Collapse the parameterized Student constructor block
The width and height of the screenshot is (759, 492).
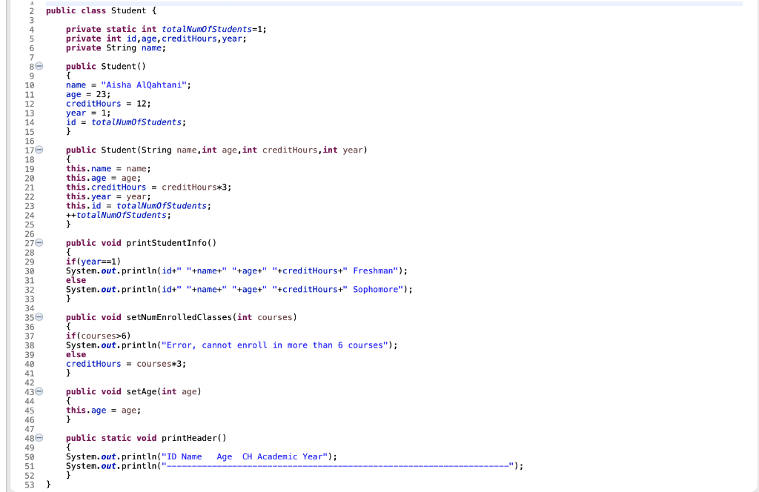pos(39,150)
